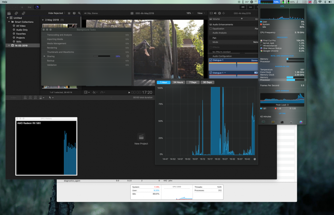This screenshot has height=215, width=334.
Task: Collapse the 14-05-2019 event triangle
Action: coord(9,45)
